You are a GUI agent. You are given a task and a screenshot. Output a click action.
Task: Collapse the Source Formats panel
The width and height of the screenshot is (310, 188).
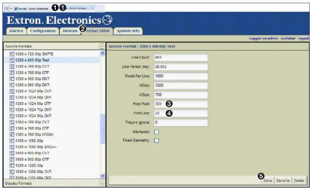pos(102,46)
